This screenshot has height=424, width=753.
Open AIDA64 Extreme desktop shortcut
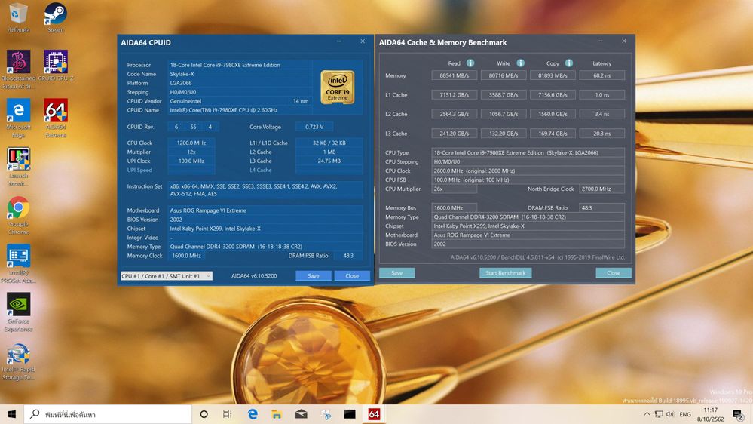tap(56, 118)
